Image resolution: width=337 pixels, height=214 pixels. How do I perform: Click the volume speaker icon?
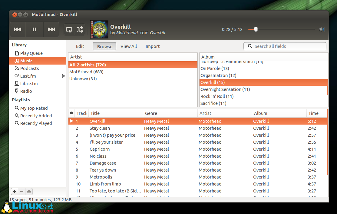[322, 29]
